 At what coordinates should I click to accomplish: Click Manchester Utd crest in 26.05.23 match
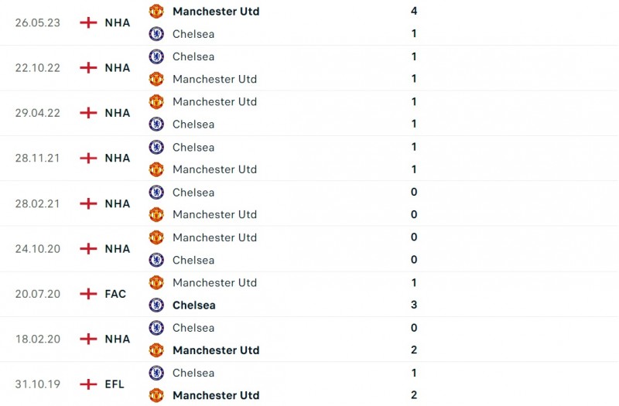coord(156,12)
